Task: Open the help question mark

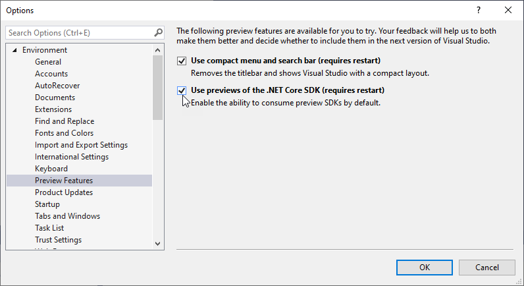Action: [479, 10]
